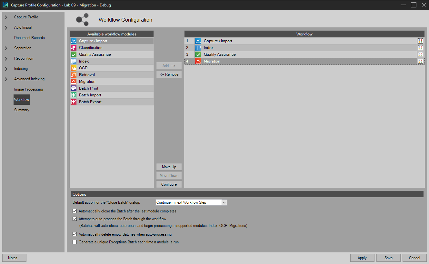The width and height of the screenshot is (429, 264).
Task: Click the Move Down button
Action: [169, 176]
